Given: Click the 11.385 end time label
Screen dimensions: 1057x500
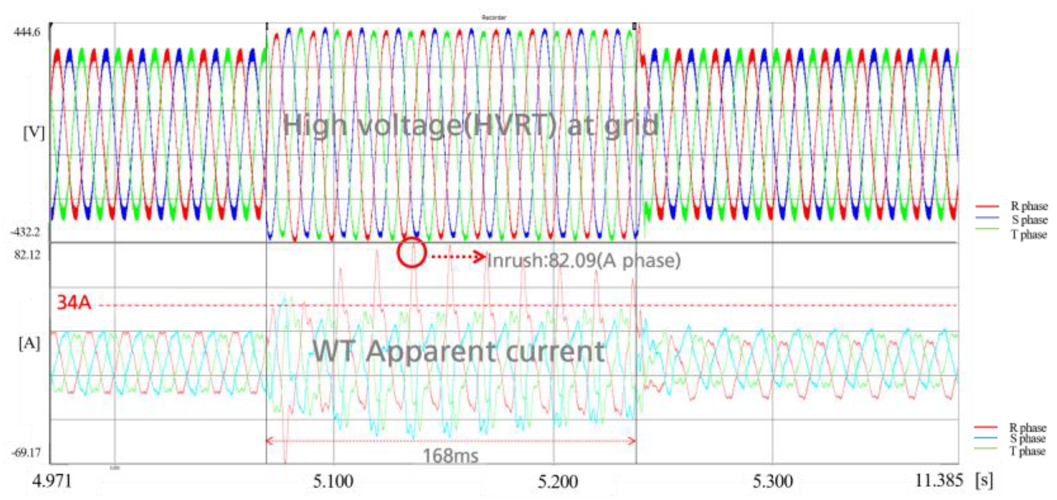Looking at the screenshot, I should coord(938,481).
